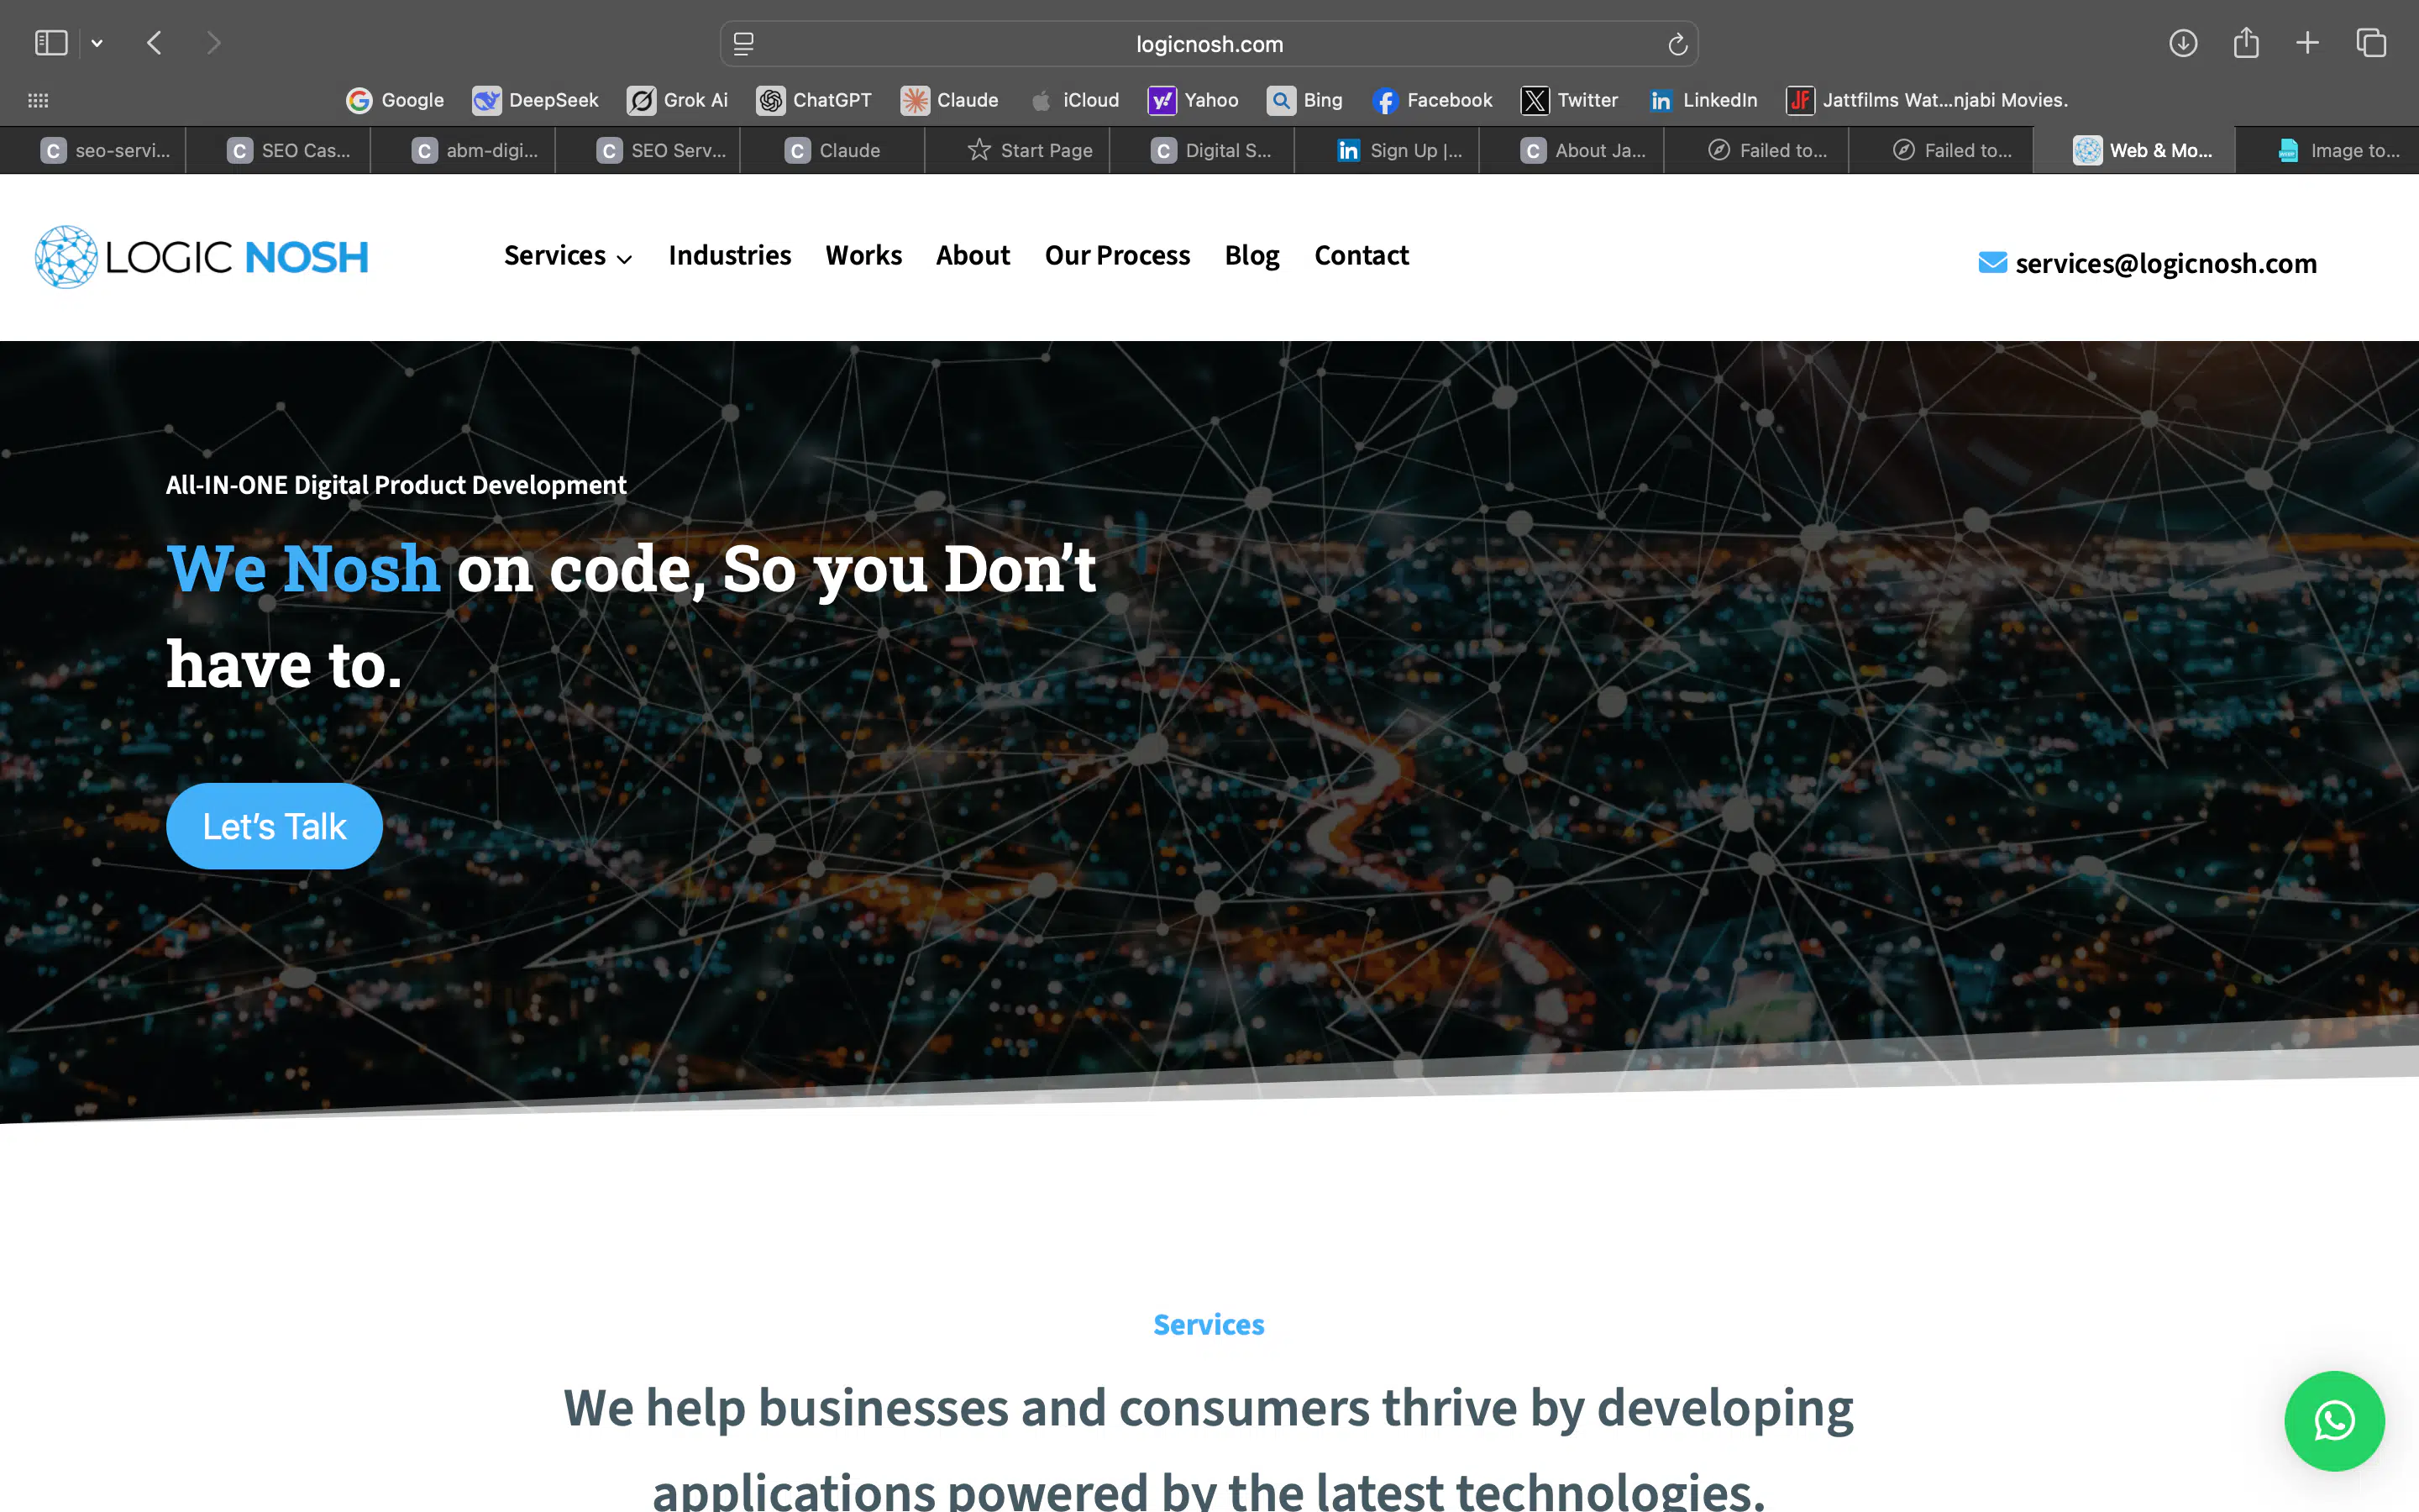
Task: Click the Logic Nosh logo
Action: click(x=202, y=257)
